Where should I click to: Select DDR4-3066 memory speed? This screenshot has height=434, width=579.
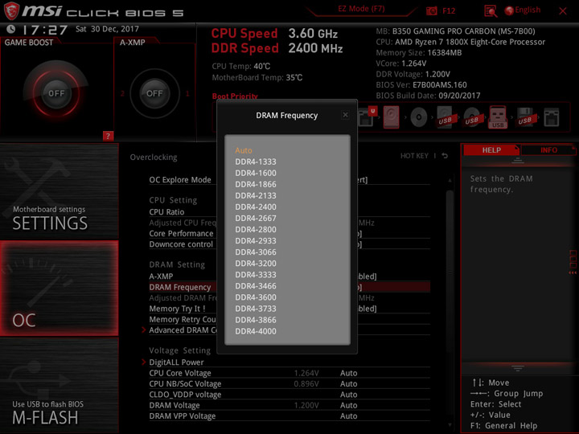point(256,252)
